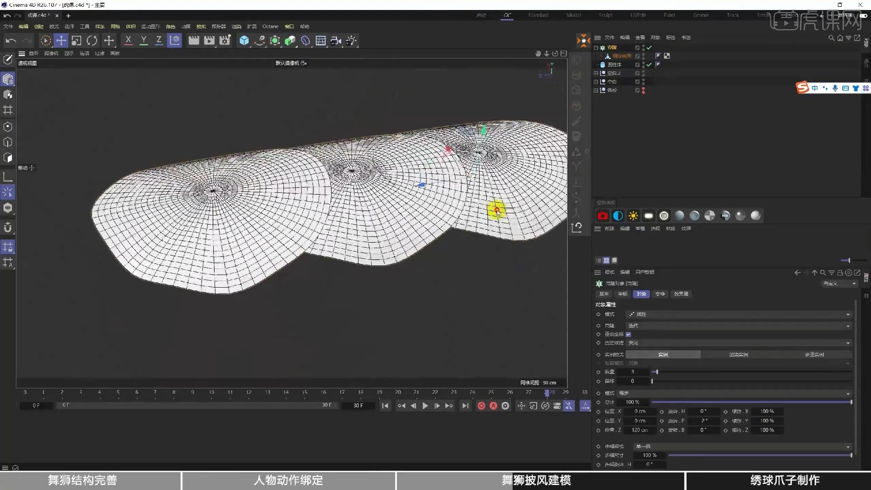Click the Octane live viewer red icon
The image size is (871, 490).
pyautogui.click(x=602, y=216)
